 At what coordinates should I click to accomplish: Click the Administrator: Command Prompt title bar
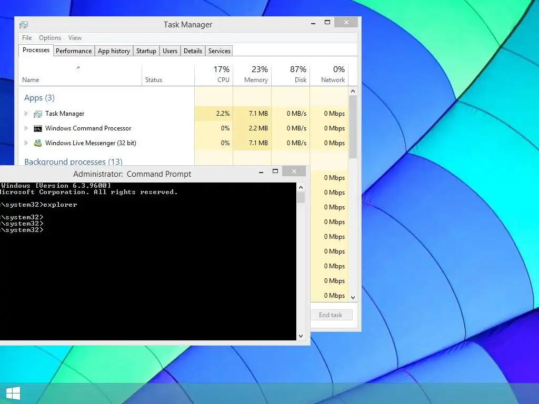coord(132,174)
